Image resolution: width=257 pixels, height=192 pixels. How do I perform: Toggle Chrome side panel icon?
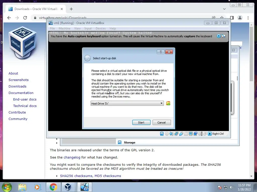pyautogui.click(x=232, y=18)
